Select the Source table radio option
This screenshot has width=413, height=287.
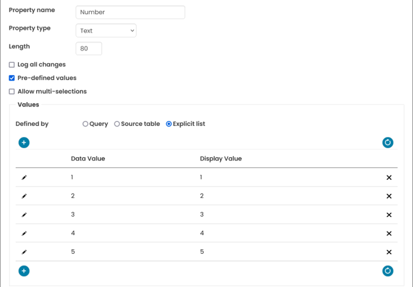pos(117,124)
